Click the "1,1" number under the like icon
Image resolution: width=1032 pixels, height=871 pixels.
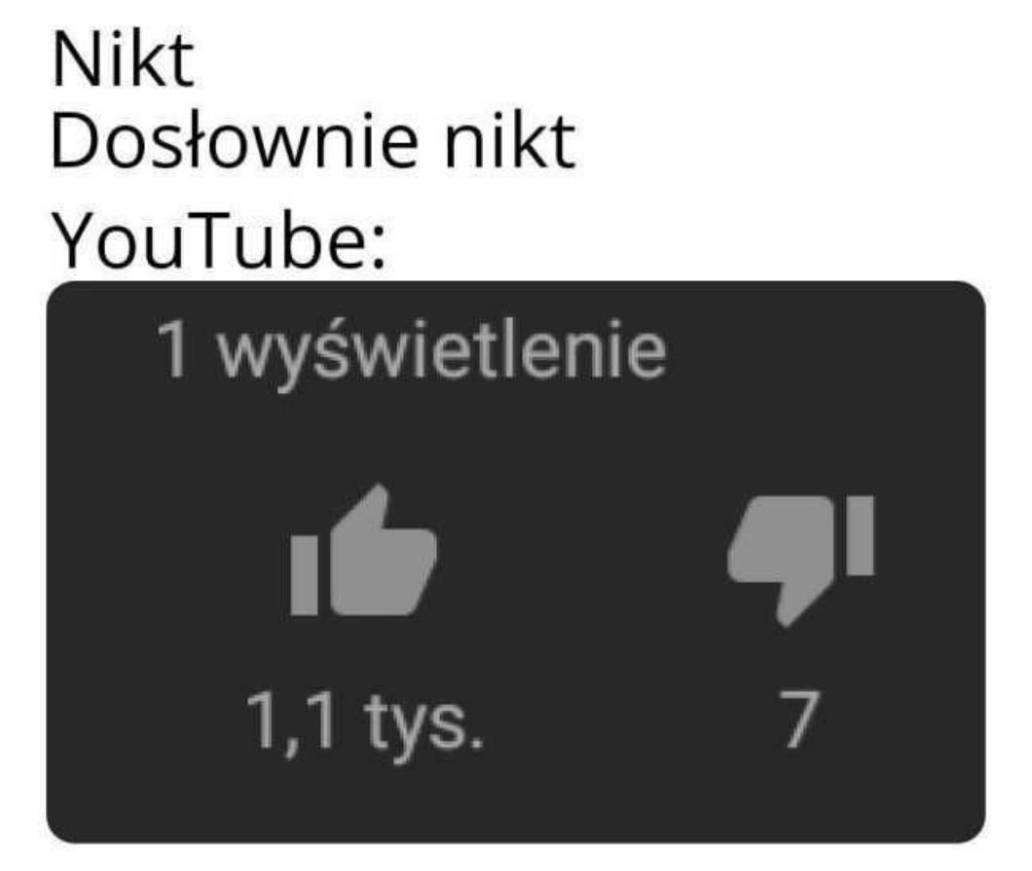point(290,722)
